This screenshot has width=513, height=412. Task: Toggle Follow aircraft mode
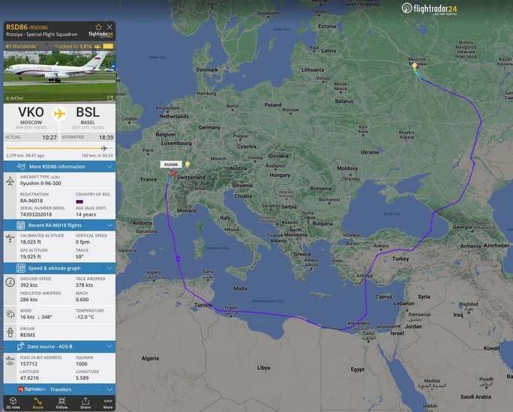61,402
